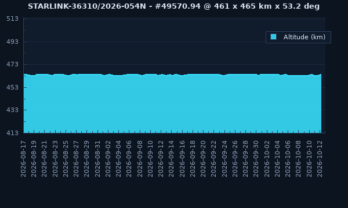Click the x-axis date 2026-08-29

tap(87, 159)
